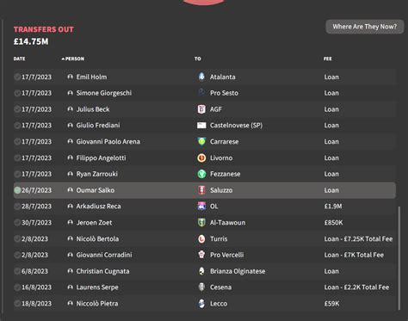Open the person icon beside Emil Holm
Viewport: 408px width, 321px height.
70,77
